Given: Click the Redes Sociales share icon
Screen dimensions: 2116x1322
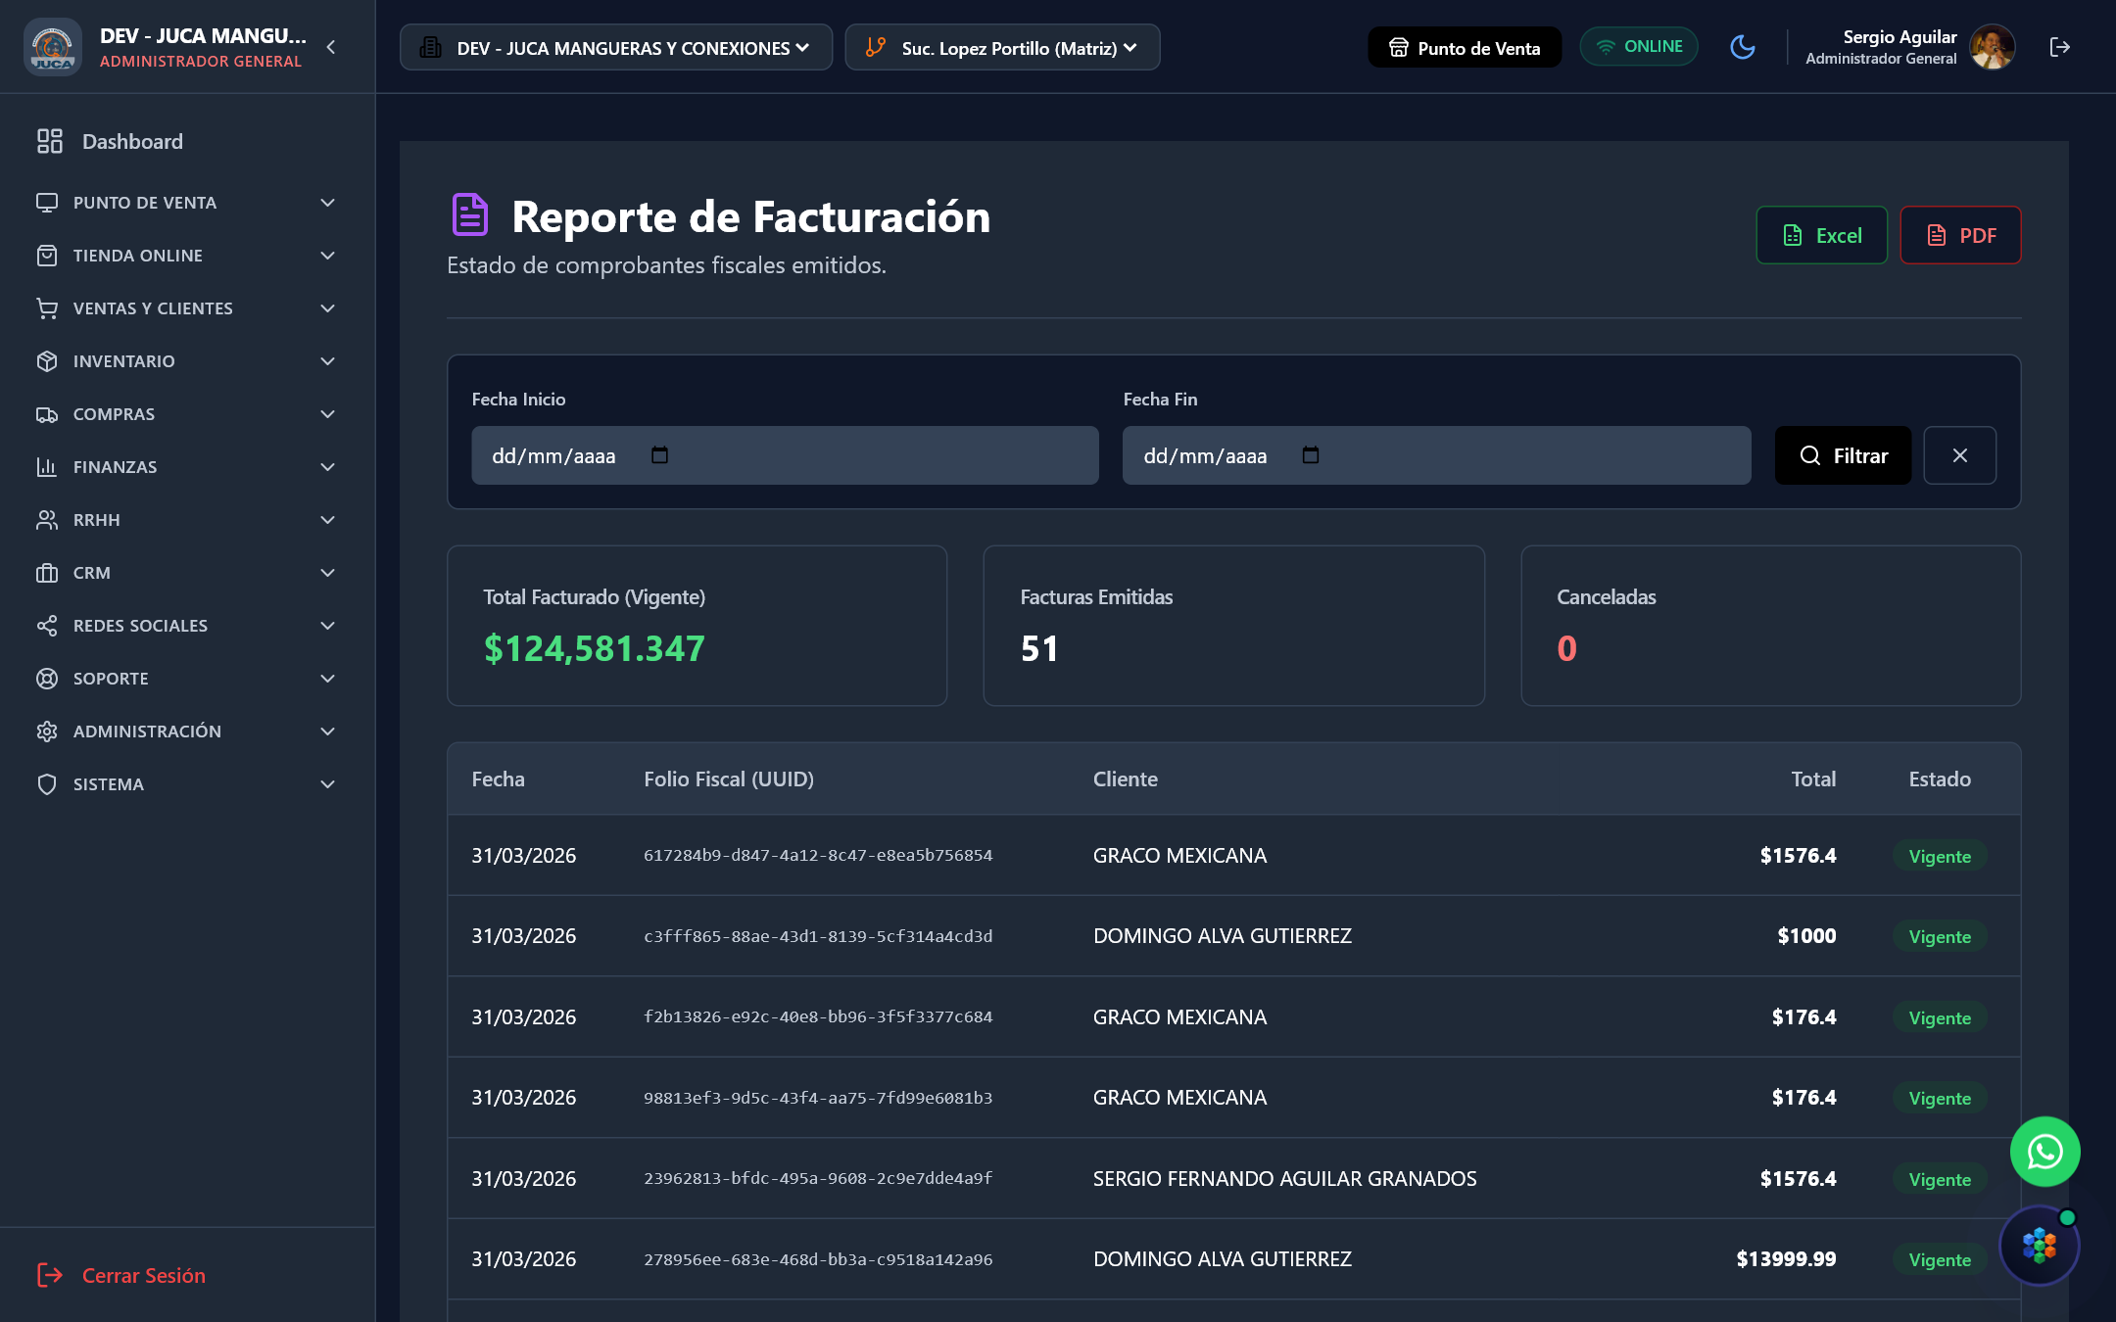Looking at the screenshot, I should pos(47,626).
